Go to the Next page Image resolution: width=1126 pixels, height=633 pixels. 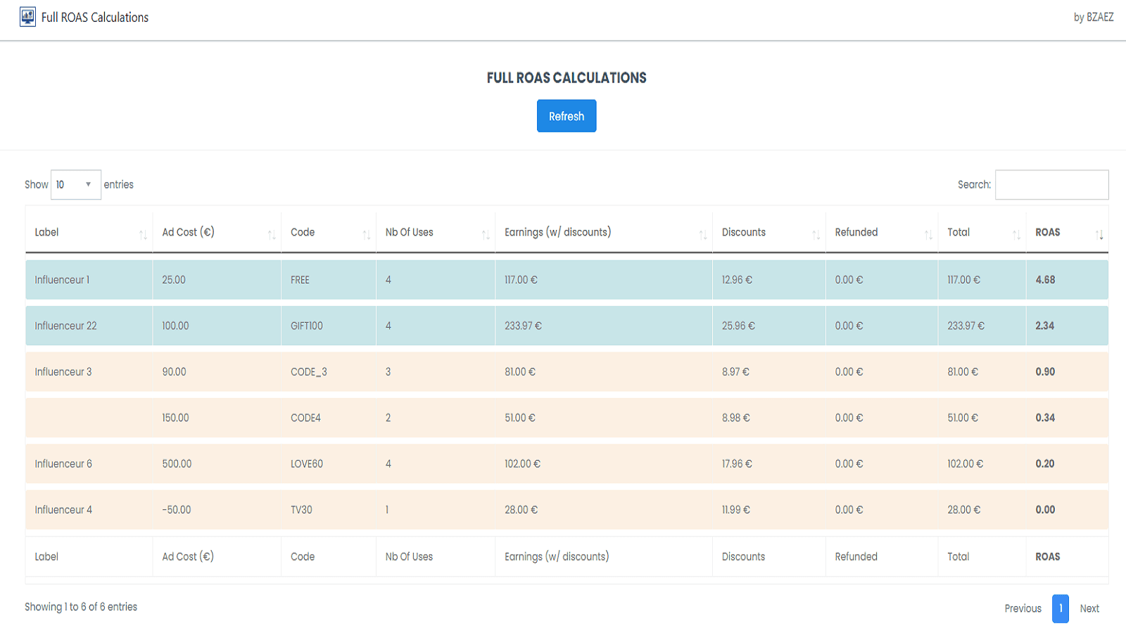[x=1089, y=608]
